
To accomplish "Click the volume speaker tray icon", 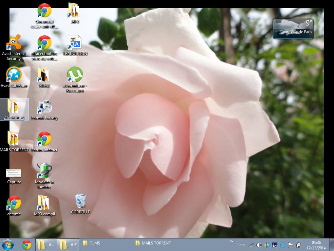I will point(259,245).
